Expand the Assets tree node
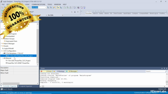Image resolution: width=168 pixels, height=94 pixels. click(1, 46)
